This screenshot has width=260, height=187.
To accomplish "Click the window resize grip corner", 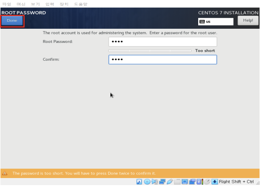I will (x=258, y=183).
